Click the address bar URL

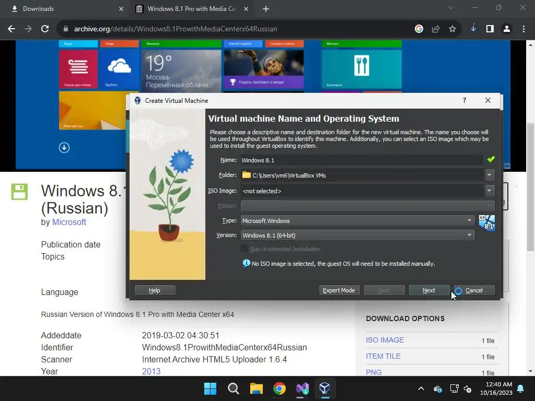coord(176,29)
